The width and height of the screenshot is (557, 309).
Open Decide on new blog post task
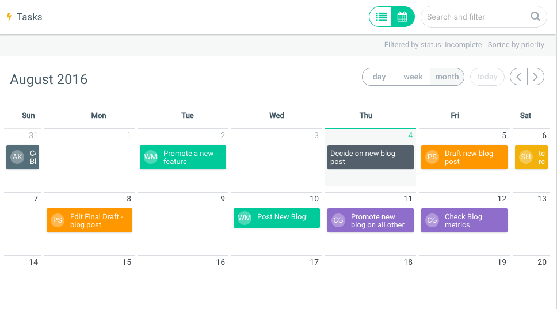369,157
